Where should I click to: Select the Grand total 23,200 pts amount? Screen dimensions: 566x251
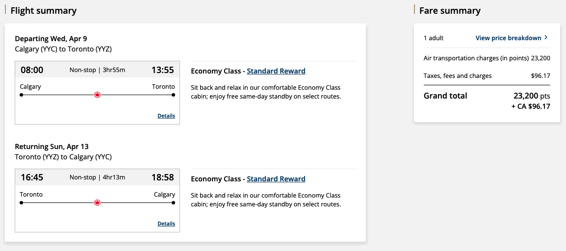[x=532, y=96]
